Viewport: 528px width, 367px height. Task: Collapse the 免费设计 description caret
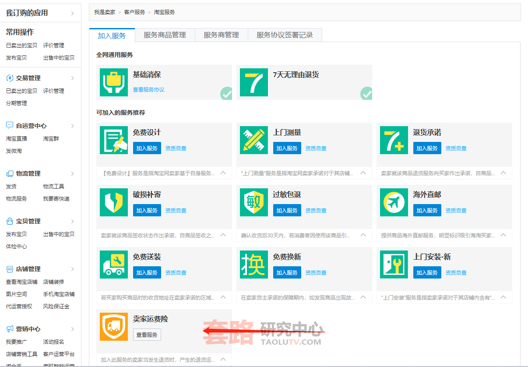(x=223, y=173)
